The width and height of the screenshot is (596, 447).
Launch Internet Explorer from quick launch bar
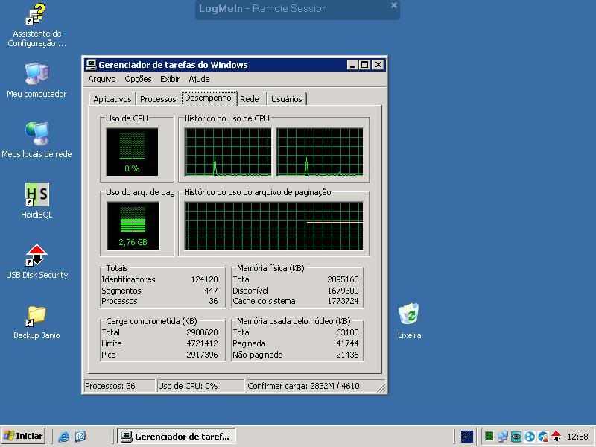click(x=64, y=436)
